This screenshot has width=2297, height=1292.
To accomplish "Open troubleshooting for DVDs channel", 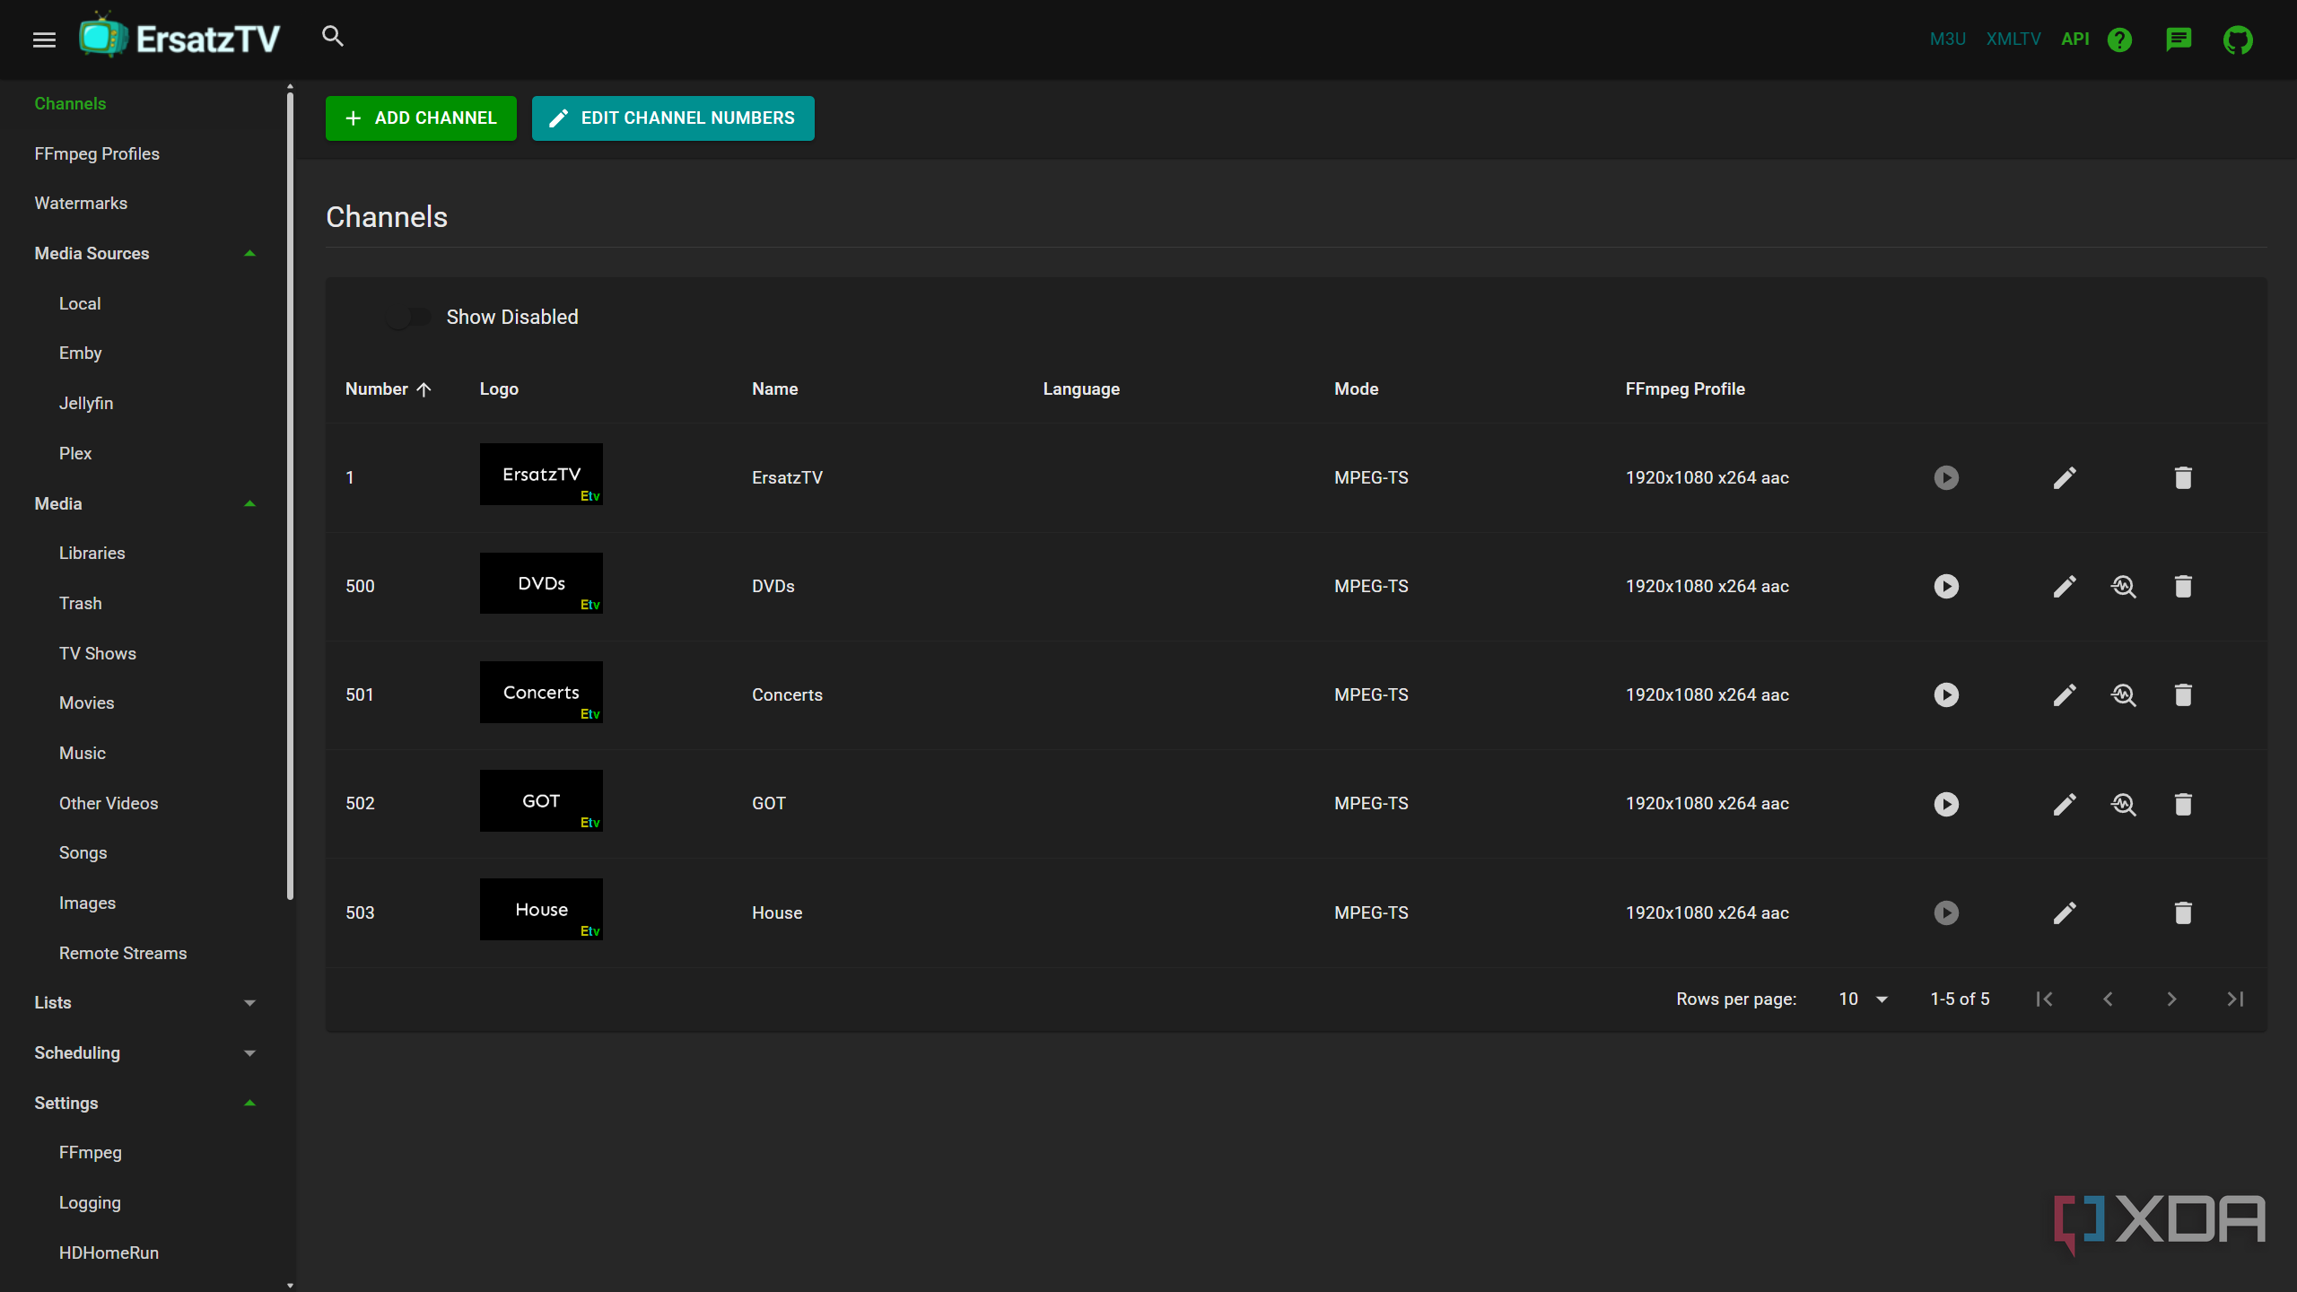I will (2124, 586).
